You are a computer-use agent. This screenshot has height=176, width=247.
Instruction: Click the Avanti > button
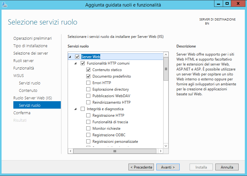coord(168,167)
